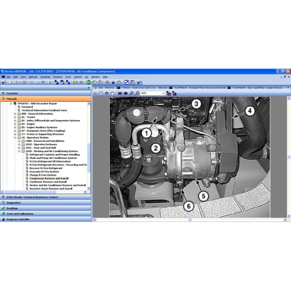291x291 pixels.
Task: Collapse the 18 - Operators Station folder
Action: click(15, 138)
